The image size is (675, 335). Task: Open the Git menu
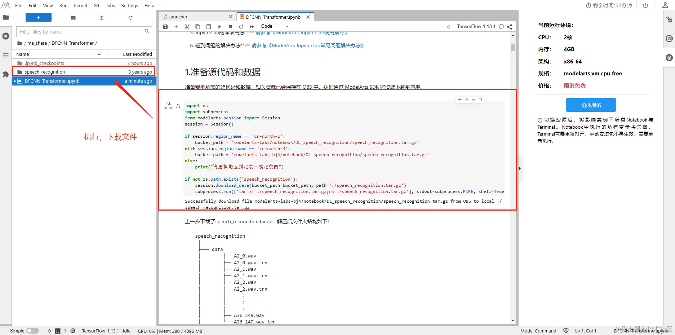click(x=97, y=5)
